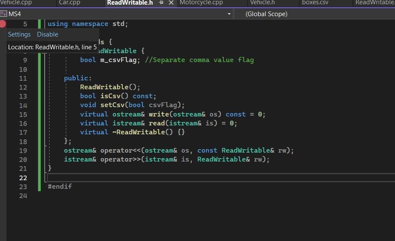Switch to the Motorcycle.cpp tab

click(201, 3)
